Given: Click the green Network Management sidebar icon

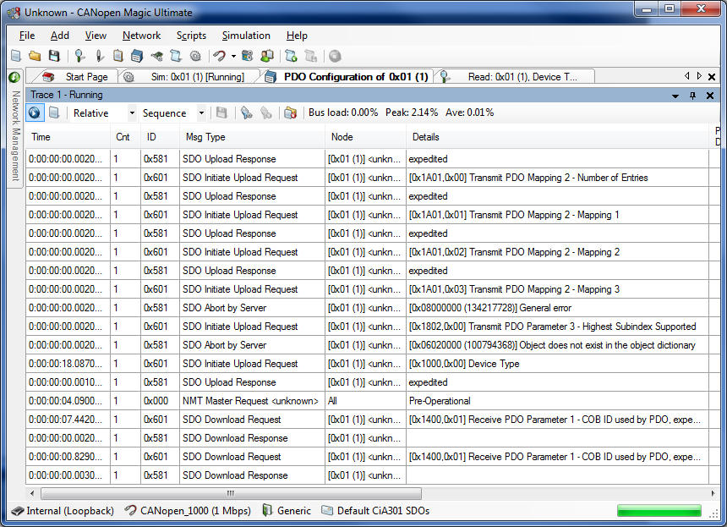Looking at the screenshot, I should tap(14, 77).
